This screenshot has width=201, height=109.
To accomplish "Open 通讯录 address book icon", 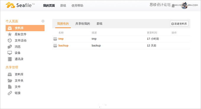I will (x=10, y=59).
